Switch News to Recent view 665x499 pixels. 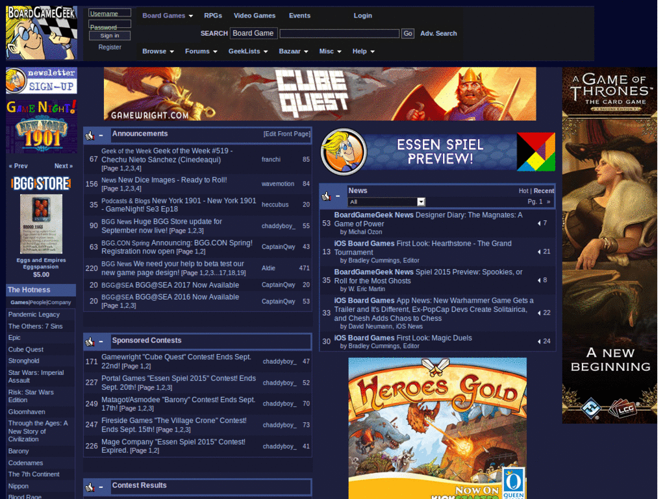544,191
